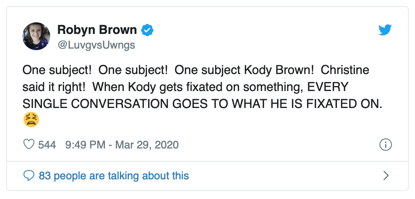Open "83 people are talking about this"
Viewport: 415px width, 199px height.
114,176
